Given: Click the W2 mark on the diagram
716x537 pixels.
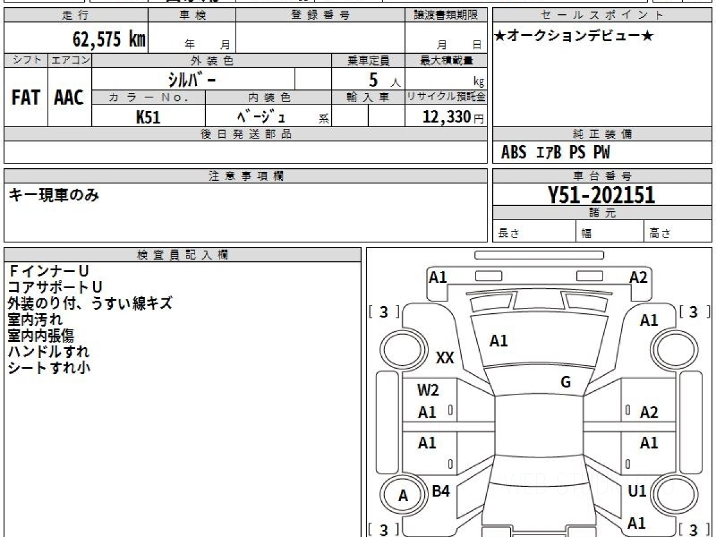Looking at the screenshot, I should tap(428, 390).
